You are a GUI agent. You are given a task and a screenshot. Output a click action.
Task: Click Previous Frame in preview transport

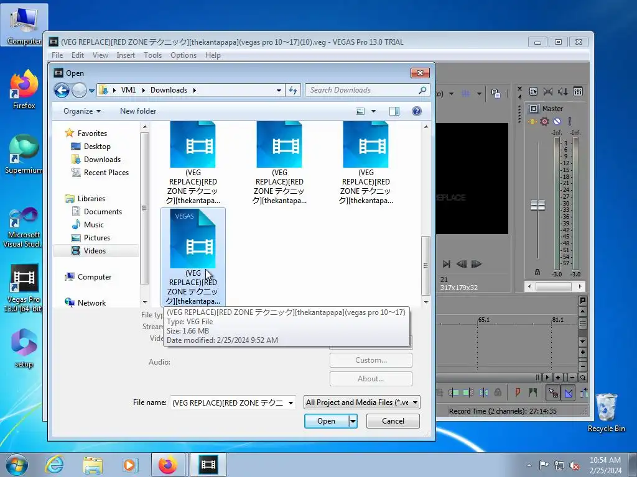click(462, 264)
